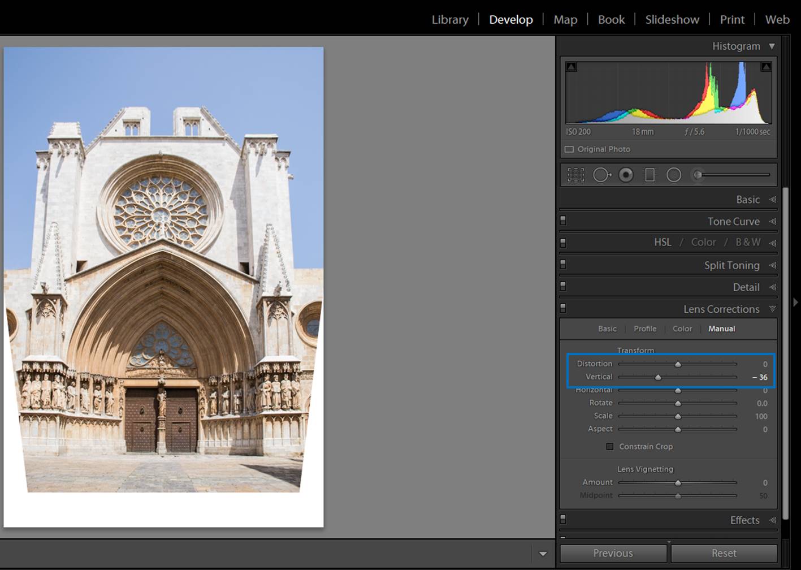Click the Rotate value 0.0 field
This screenshot has width=801, height=570.
click(x=762, y=403)
